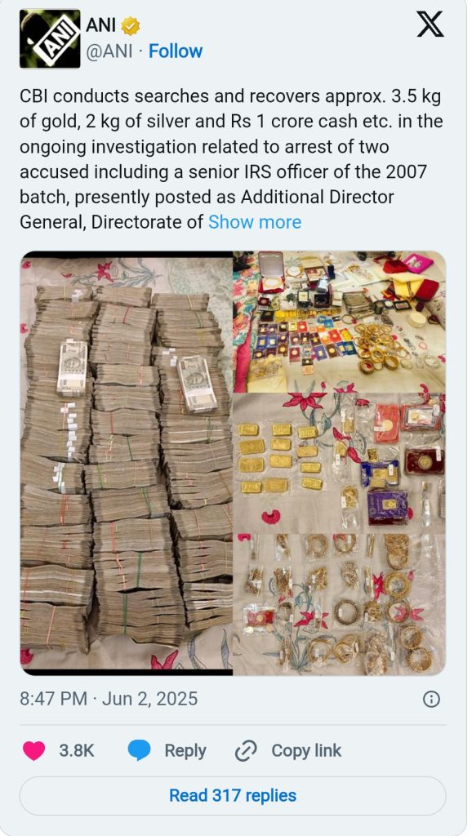Like the post with the heart icon
Viewport: 472px width, 836px height.
[x=34, y=751]
